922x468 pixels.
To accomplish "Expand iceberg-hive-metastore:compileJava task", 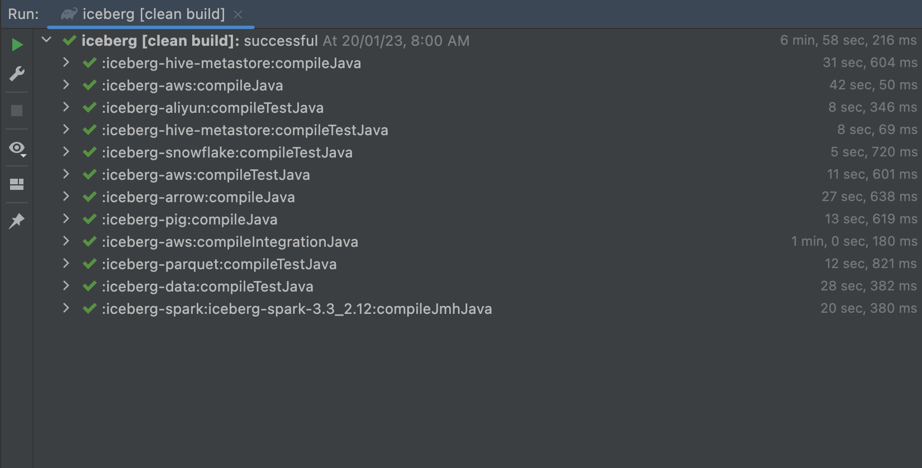I will [66, 63].
